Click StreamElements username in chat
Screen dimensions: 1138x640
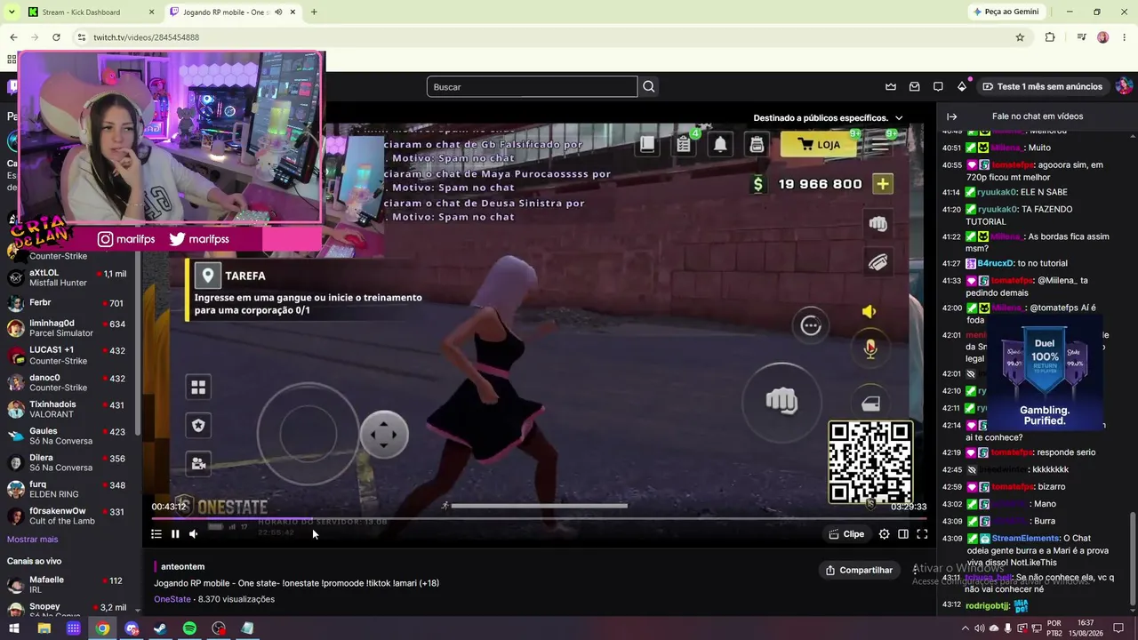click(x=1026, y=539)
